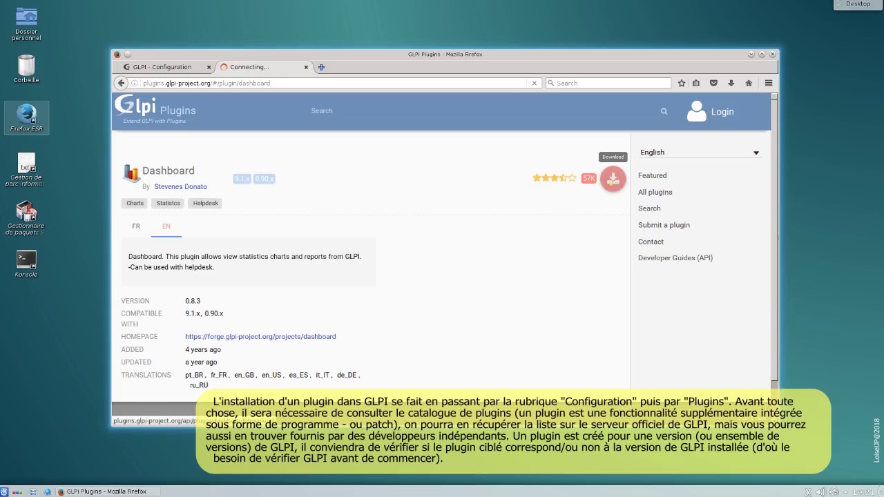Open the Pocket icon in toolbar
The image size is (884, 497).
click(713, 83)
